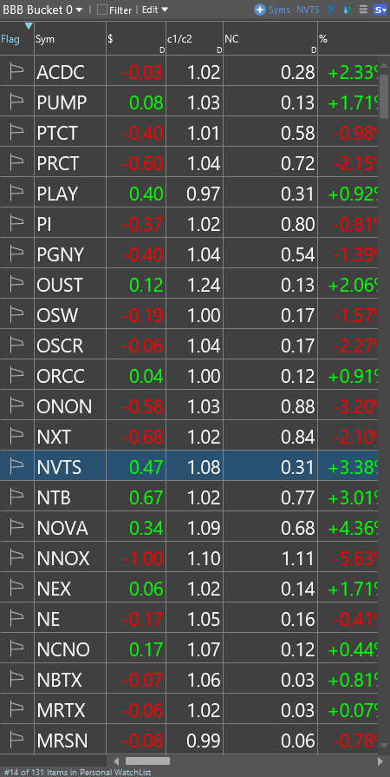
Task: Flag the NEX row
Action: pos(16,589)
